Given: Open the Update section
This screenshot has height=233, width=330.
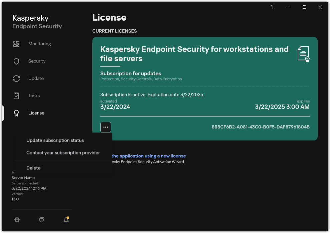Looking at the screenshot, I should (36, 78).
